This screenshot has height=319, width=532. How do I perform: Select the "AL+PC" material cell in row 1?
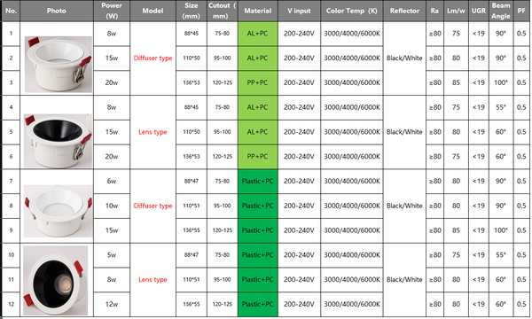(x=258, y=34)
